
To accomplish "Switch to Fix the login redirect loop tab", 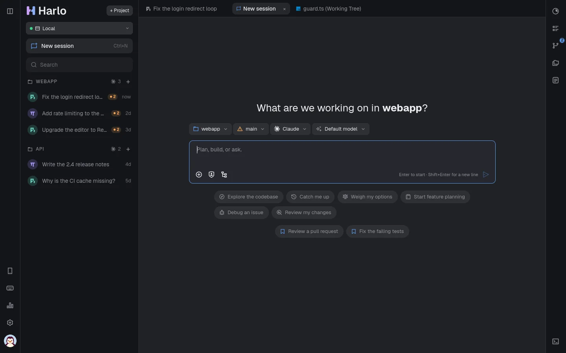I will [x=182, y=9].
